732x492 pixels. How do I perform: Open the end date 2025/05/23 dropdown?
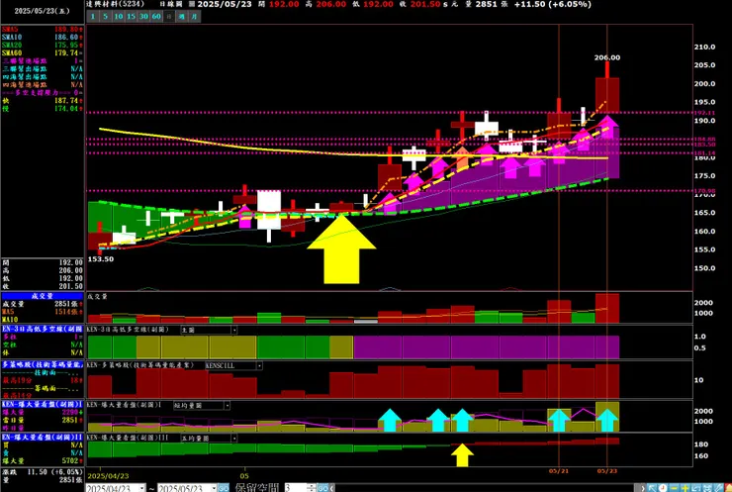pos(214,488)
